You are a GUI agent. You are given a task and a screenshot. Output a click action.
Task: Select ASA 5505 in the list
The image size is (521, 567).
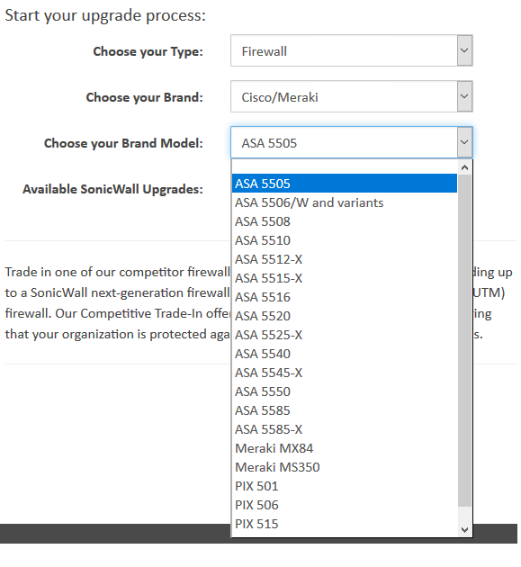click(x=345, y=184)
